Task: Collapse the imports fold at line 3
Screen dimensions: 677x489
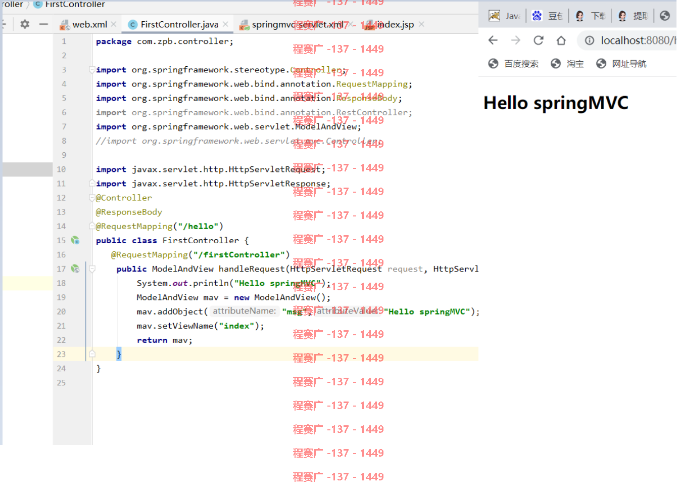Action: (x=92, y=70)
